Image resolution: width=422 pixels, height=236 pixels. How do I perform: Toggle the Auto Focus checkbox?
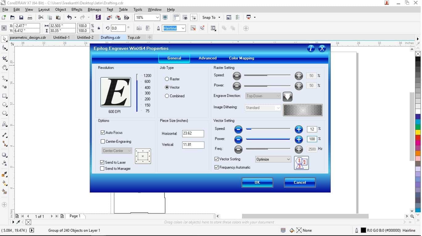pyautogui.click(x=103, y=133)
